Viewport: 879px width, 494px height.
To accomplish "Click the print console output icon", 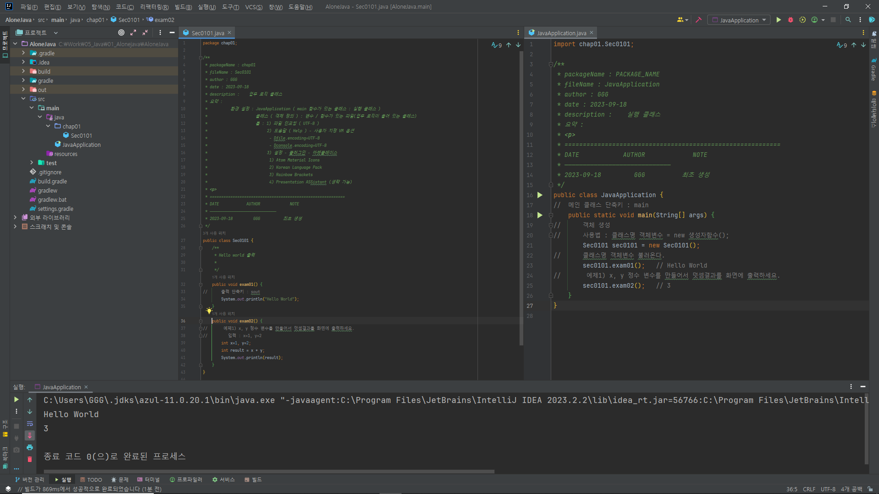I will tap(30, 447).
